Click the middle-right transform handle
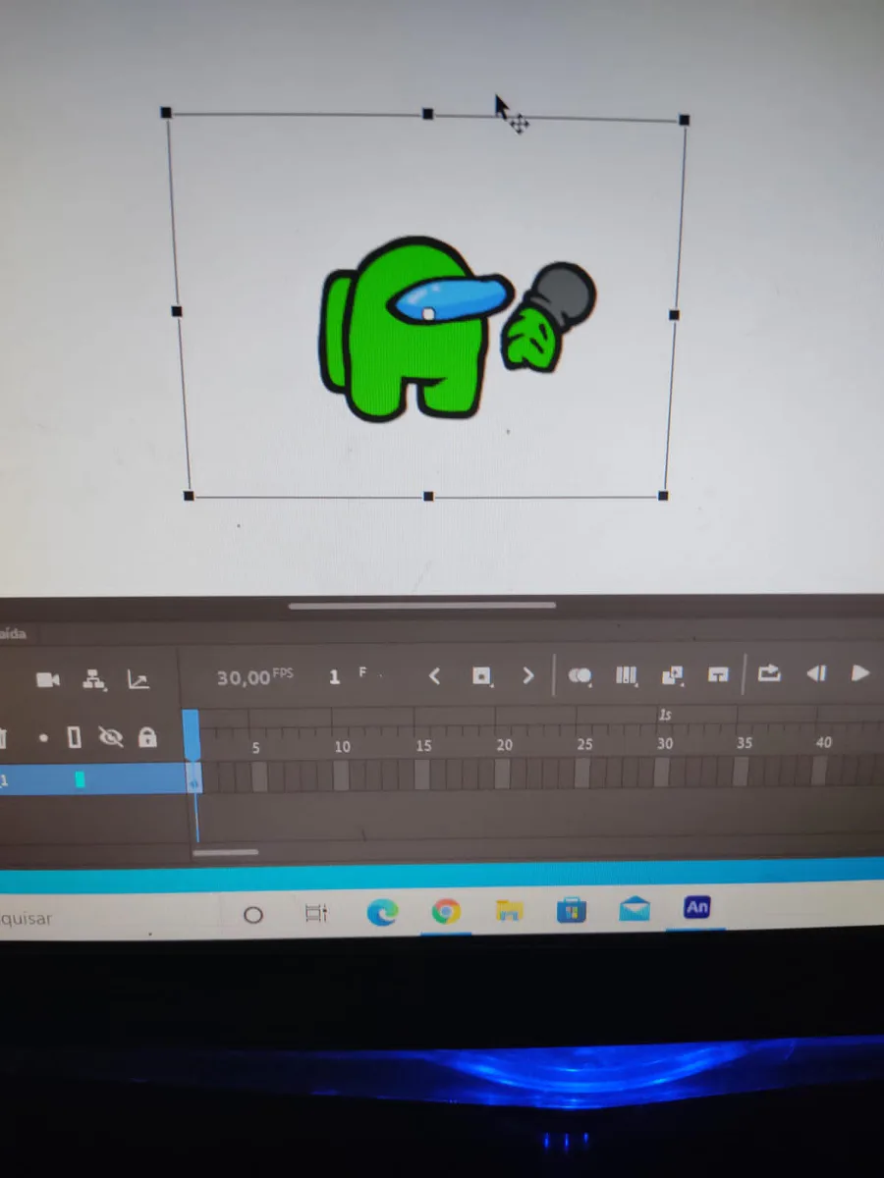The height and width of the screenshot is (1178, 884). 674,315
